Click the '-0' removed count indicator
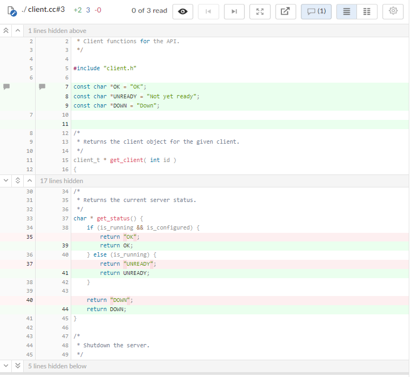Image resolution: width=412 pixels, height=377 pixels. tap(98, 10)
